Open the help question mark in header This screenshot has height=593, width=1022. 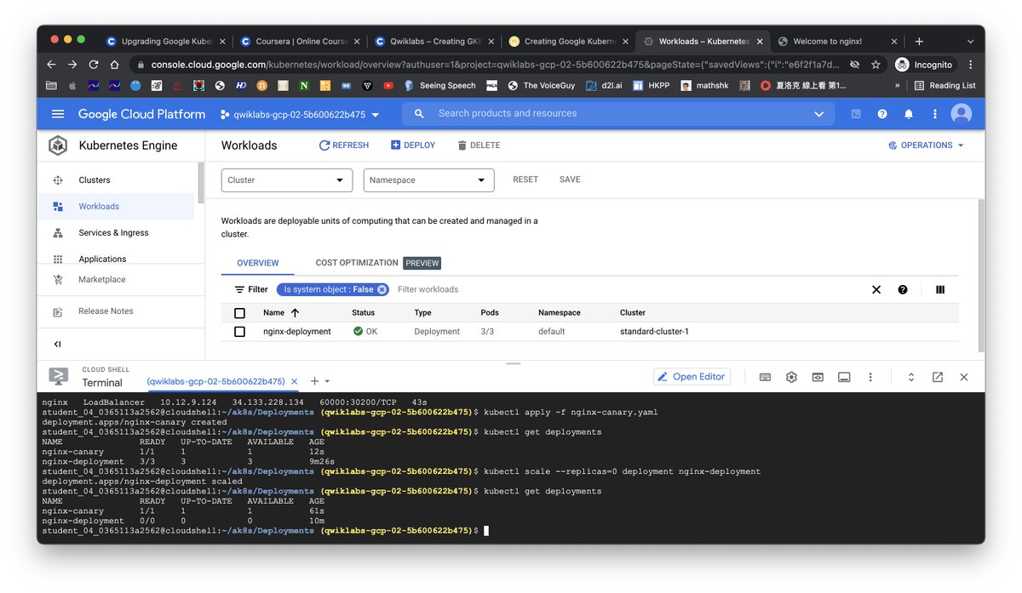[882, 114]
